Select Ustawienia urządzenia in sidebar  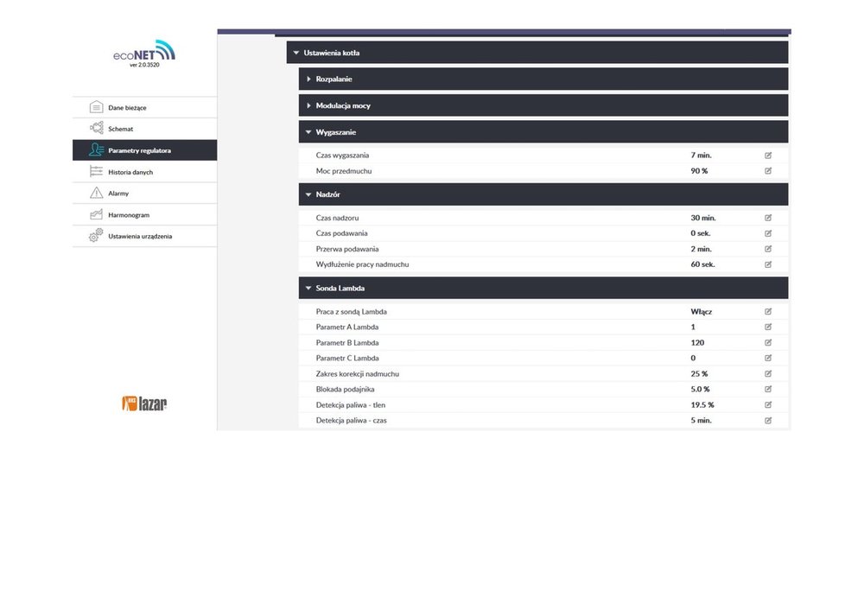pos(140,236)
